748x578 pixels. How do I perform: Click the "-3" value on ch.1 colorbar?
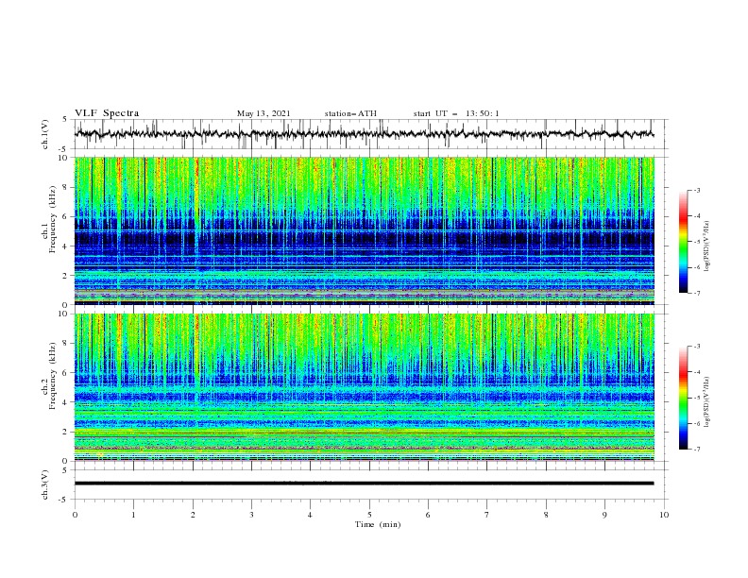click(696, 190)
